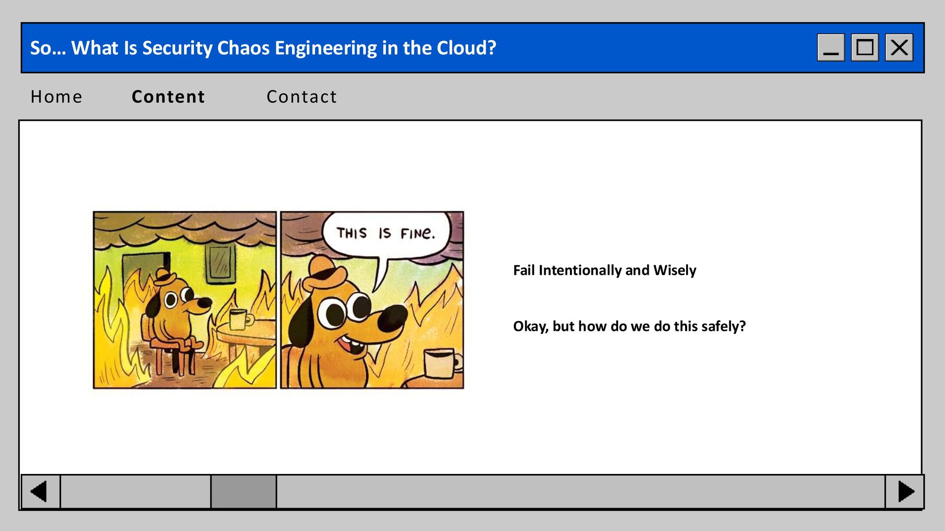
Task: Click the blue title bar heading text
Action: pos(263,48)
